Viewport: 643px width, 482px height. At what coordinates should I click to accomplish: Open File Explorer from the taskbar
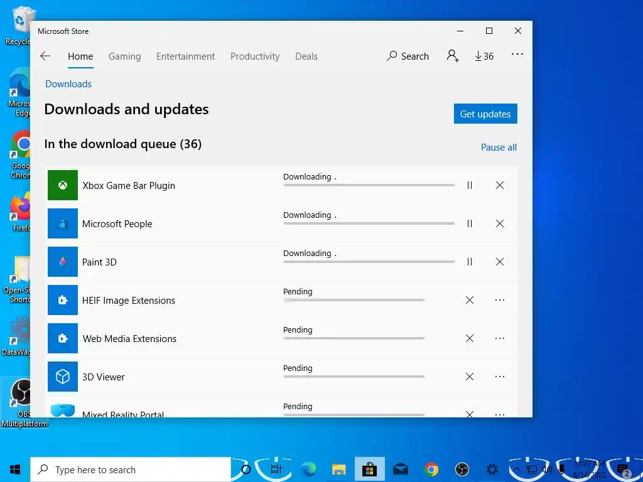point(338,469)
